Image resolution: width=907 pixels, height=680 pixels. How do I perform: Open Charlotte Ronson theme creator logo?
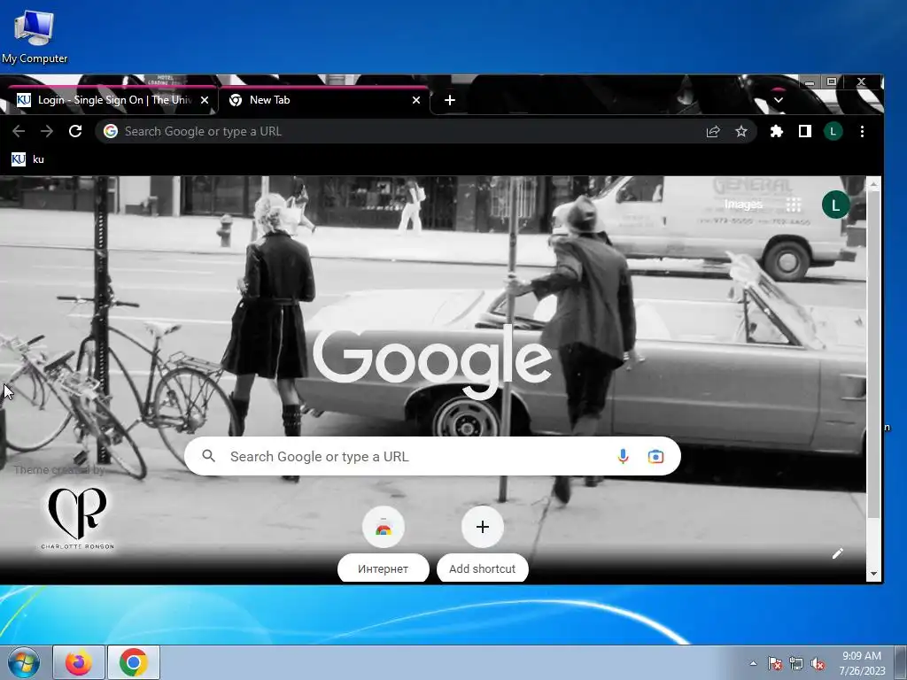coord(77,518)
